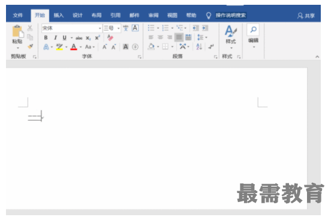Toggle bold formatting
328x217 pixels.
click(46, 38)
